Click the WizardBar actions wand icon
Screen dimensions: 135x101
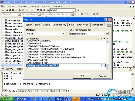76,14
